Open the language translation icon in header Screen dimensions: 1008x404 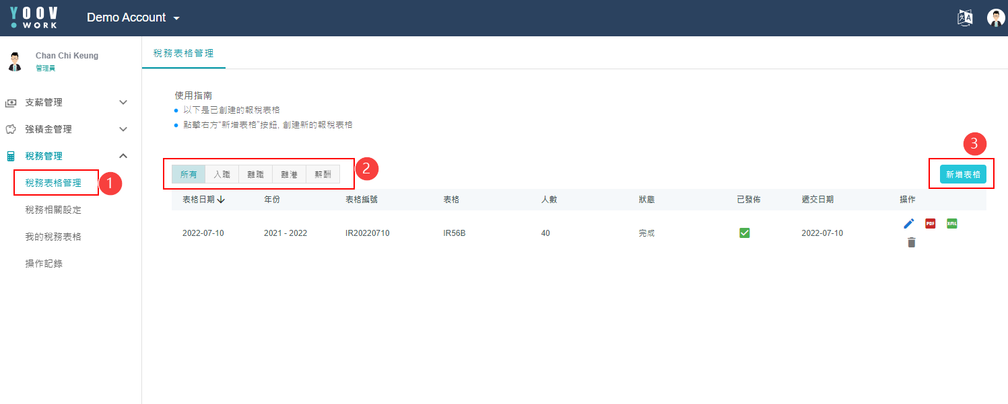[x=965, y=17]
